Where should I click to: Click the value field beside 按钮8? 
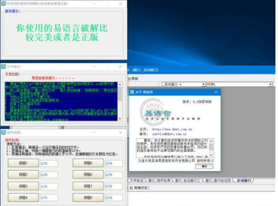click(x=114, y=198)
